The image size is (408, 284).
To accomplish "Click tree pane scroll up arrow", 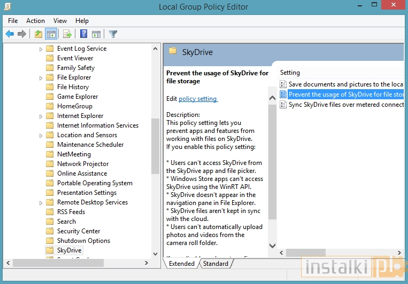I will [156, 49].
